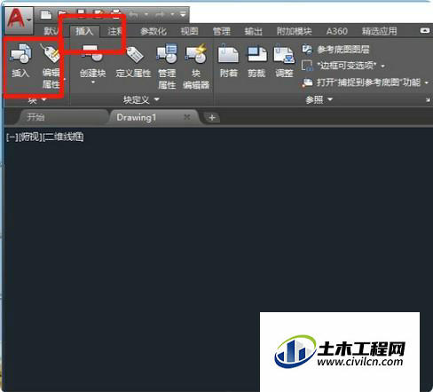Expand the 块定义 panel title arrow
Image resolution: width=433 pixels, height=392 pixels.
coord(157,99)
